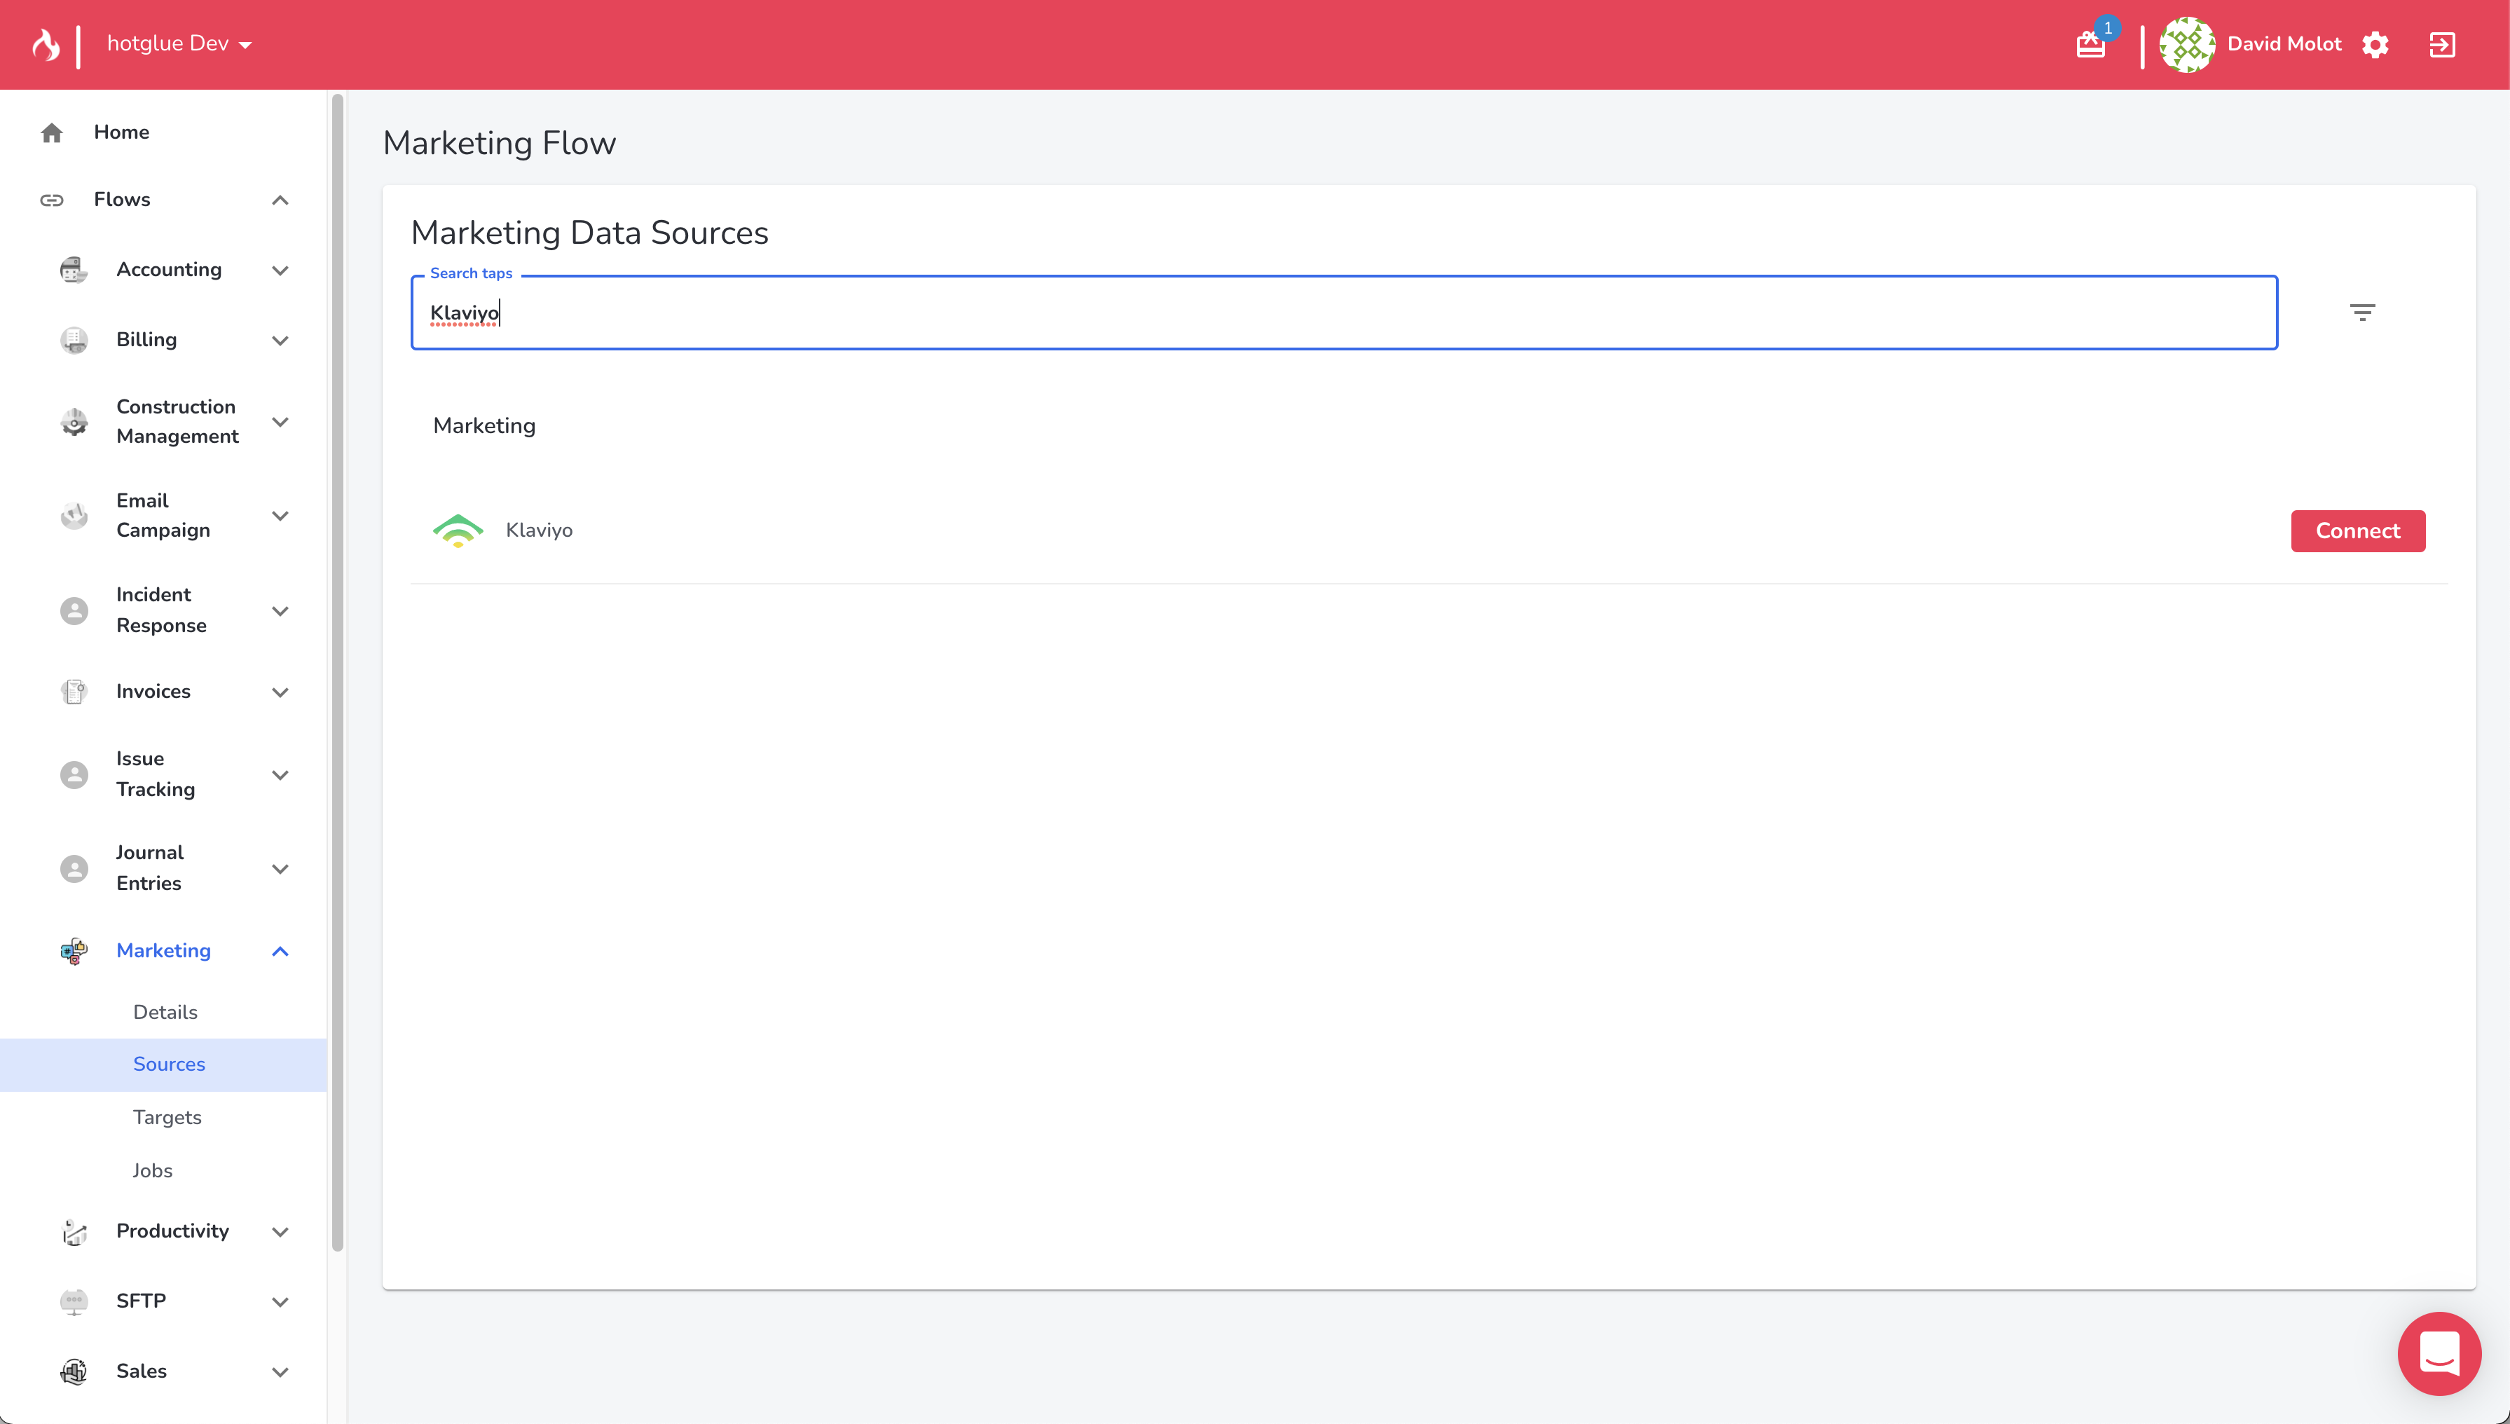The image size is (2510, 1424).
Task: Click the Sales flow icon
Action: (74, 1371)
